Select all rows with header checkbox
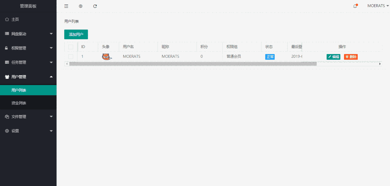Screen dimensions: 390x186 click(x=71, y=47)
